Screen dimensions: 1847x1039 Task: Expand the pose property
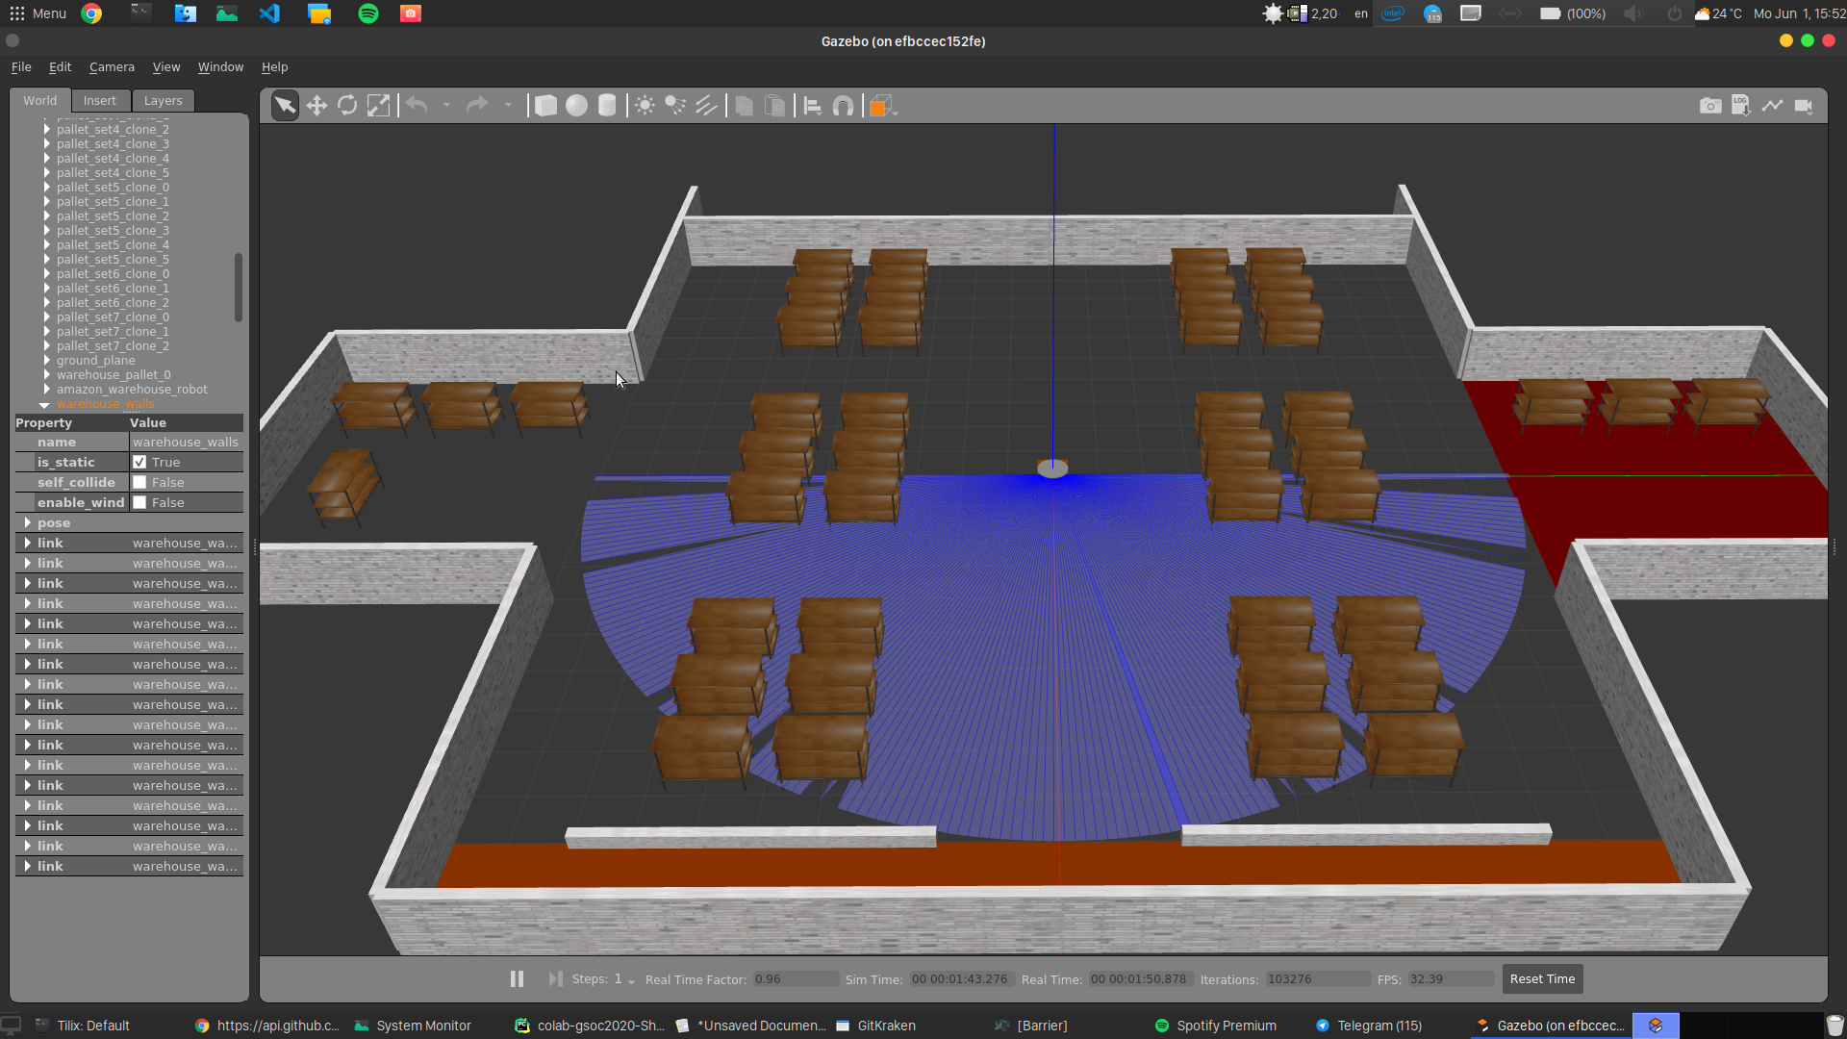coord(27,523)
